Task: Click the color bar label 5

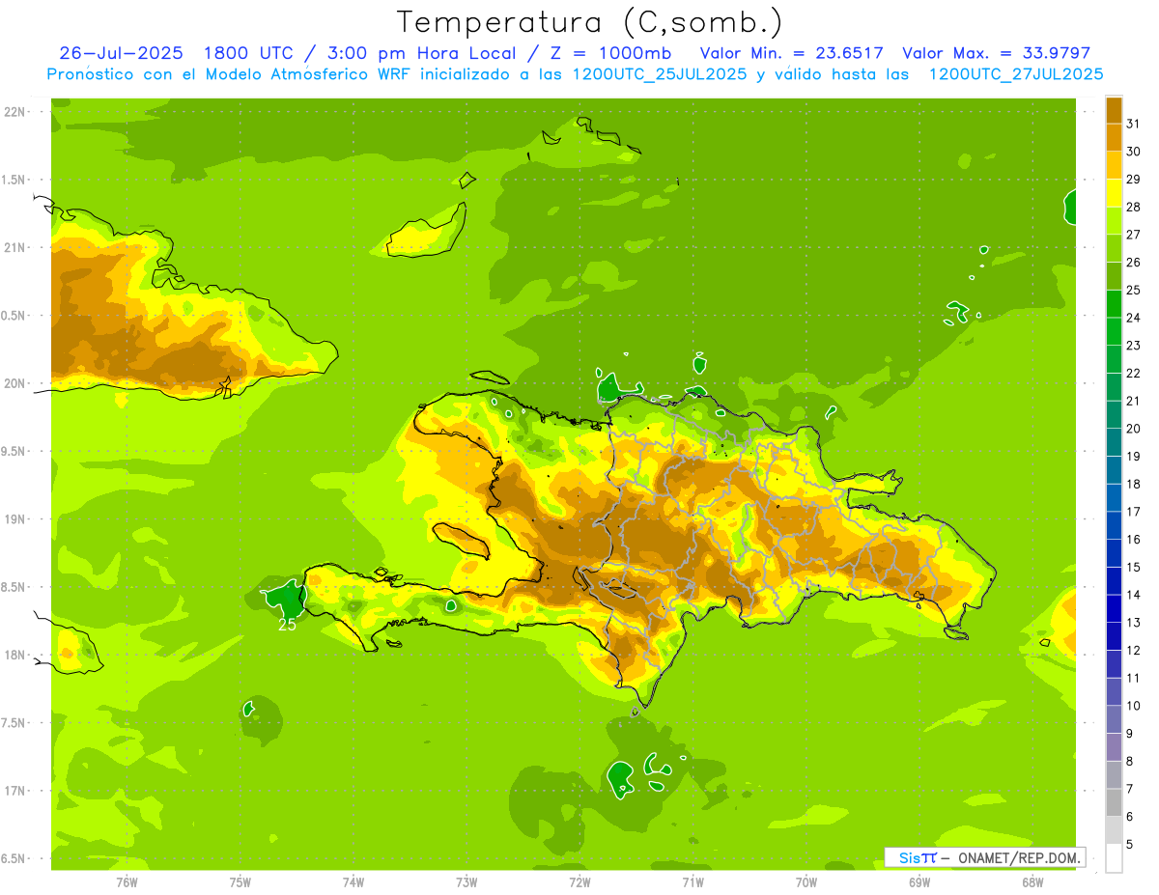Action: click(1130, 845)
